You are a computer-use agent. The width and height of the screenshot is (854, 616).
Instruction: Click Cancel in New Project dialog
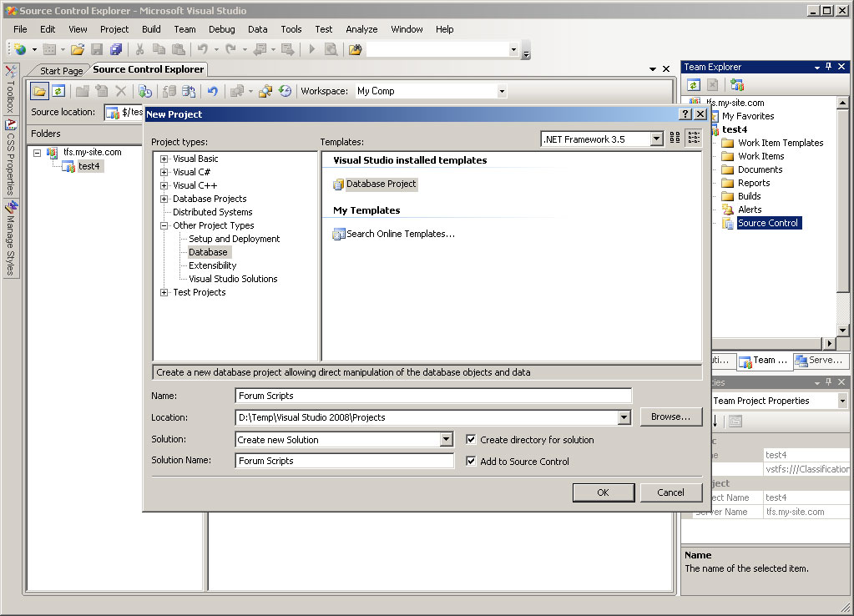tap(670, 492)
